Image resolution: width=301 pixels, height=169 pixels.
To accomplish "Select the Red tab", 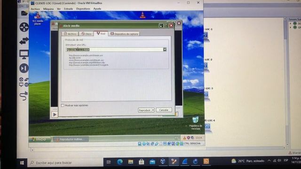I will tap(101, 33).
